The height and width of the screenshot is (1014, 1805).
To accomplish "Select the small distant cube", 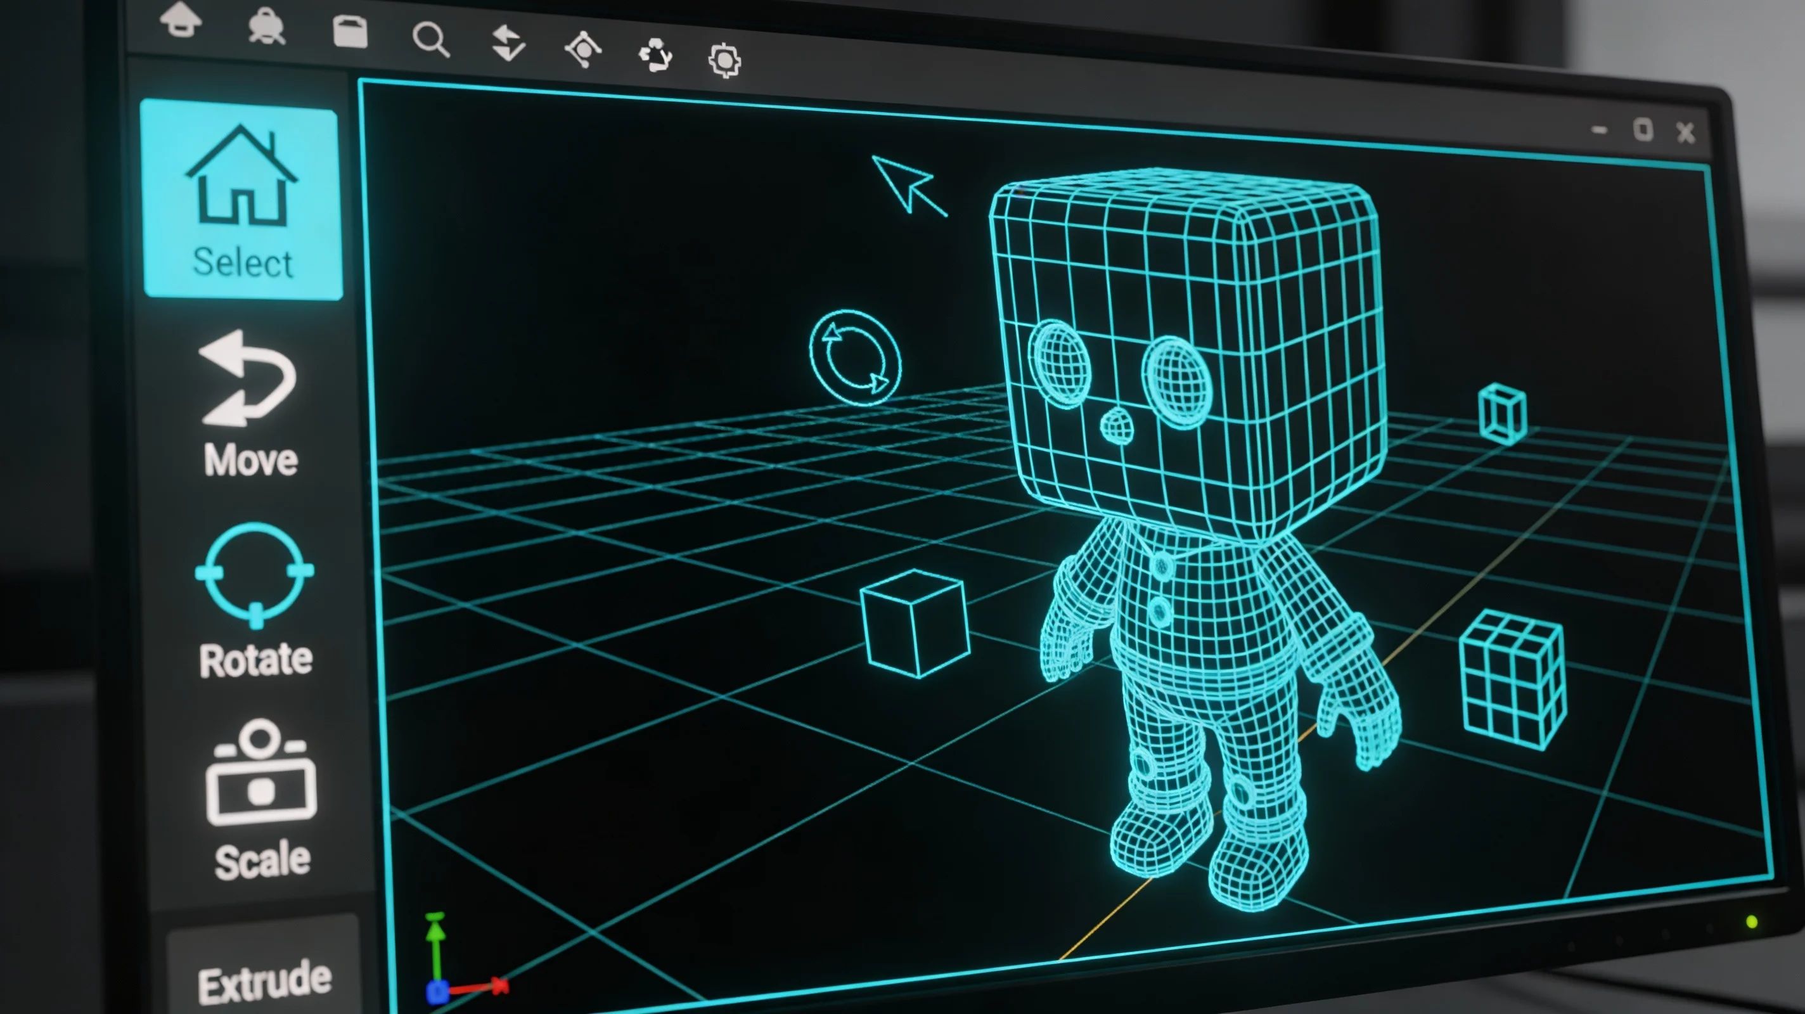I will [1502, 413].
